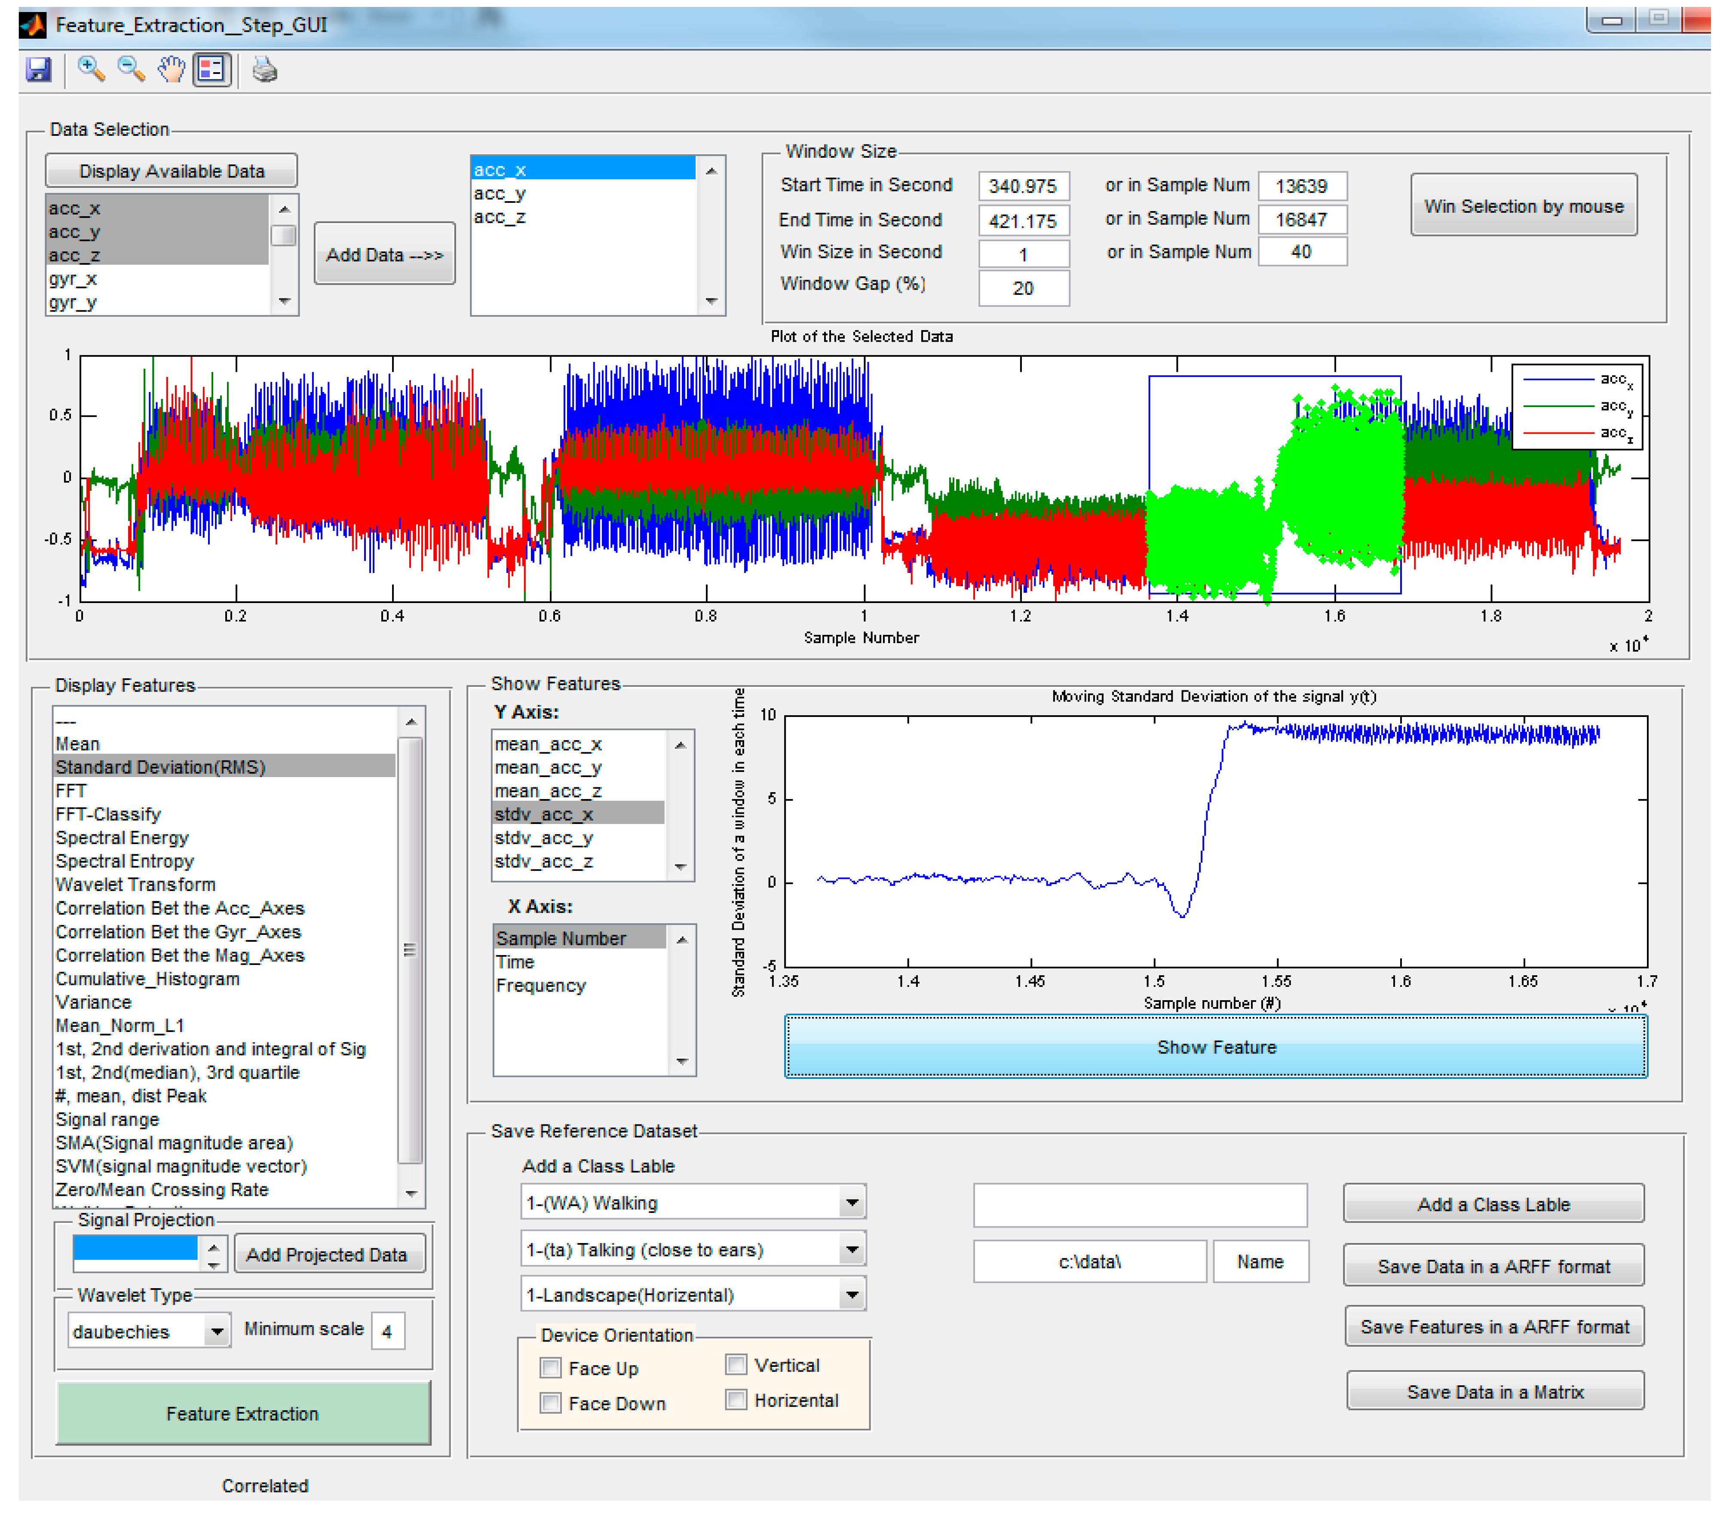The image size is (1717, 1522).
Task: Open the 1-Landscape(Horizontal) dropdown
Action: (x=852, y=1295)
